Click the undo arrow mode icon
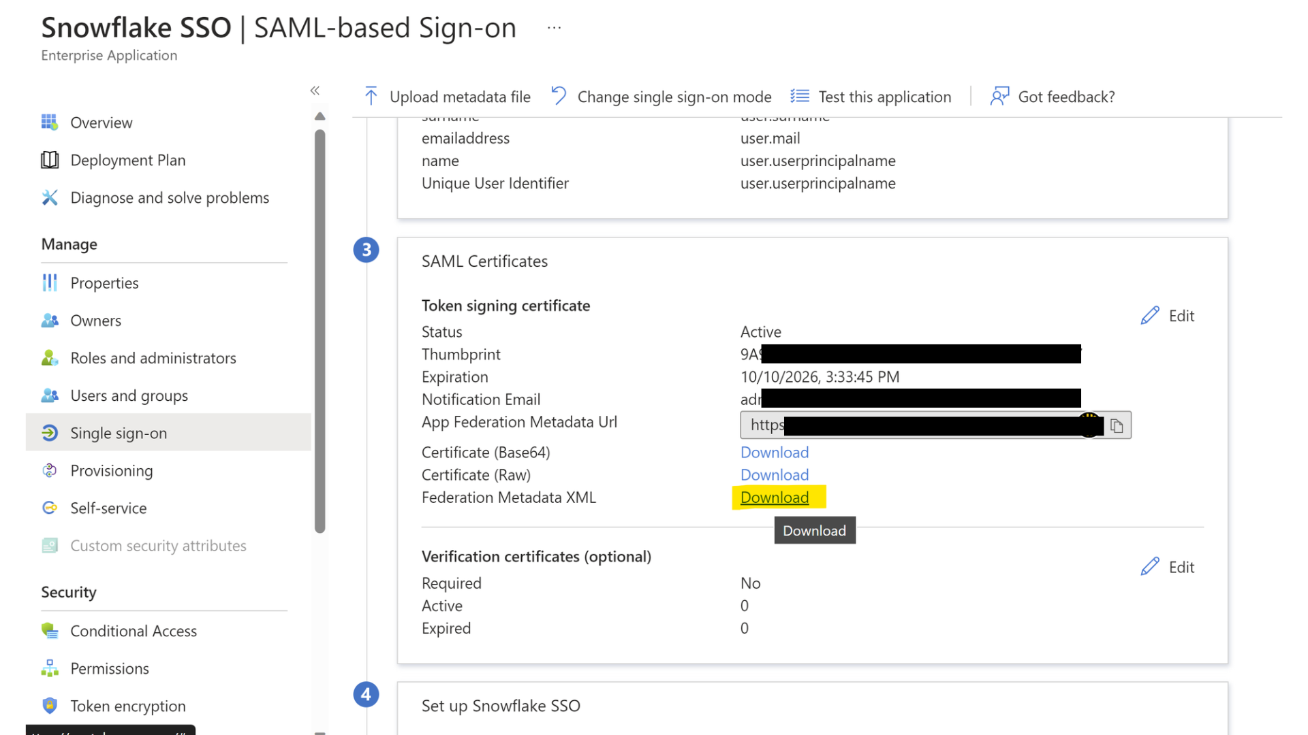Screen dimensions: 1308x735 (x=559, y=96)
